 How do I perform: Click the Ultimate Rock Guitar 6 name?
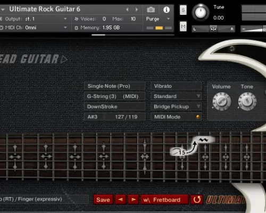click(45, 9)
